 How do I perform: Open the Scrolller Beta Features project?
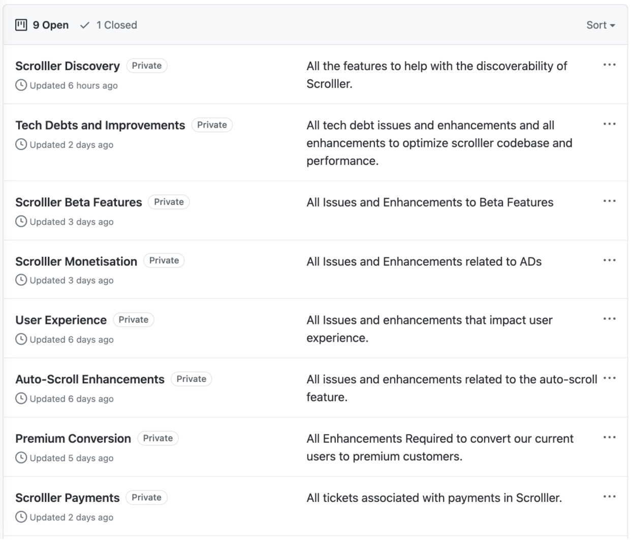point(79,202)
